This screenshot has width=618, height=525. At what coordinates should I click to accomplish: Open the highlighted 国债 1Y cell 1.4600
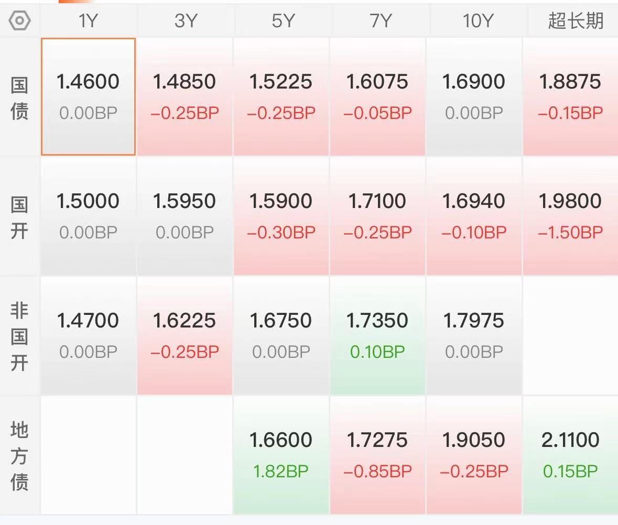click(x=88, y=96)
